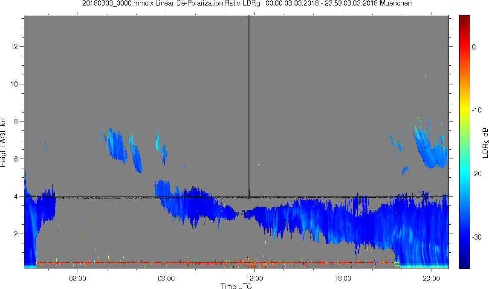Screen dimensions: 489x289
Task: Click colorbar label '-30'
Action: [x=477, y=237]
